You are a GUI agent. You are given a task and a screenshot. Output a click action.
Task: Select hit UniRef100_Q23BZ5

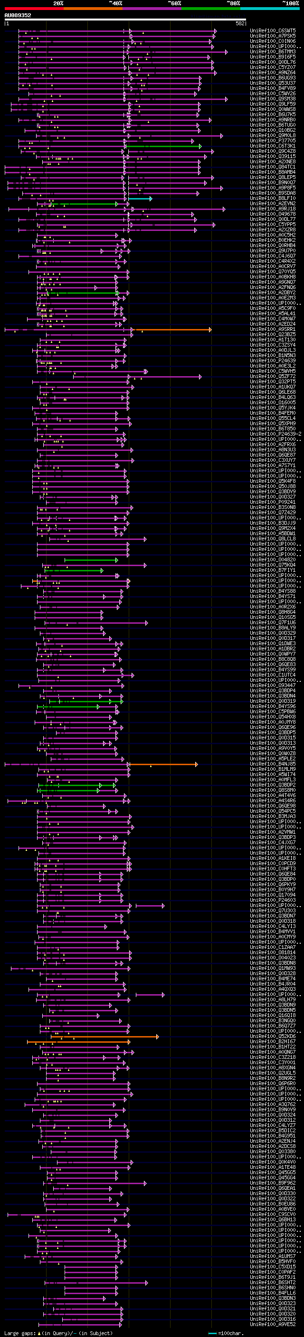[273, 334]
